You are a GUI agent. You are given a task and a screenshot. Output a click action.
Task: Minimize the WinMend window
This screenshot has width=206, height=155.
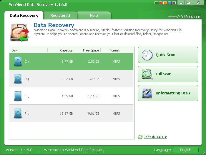[x=181, y=3]
